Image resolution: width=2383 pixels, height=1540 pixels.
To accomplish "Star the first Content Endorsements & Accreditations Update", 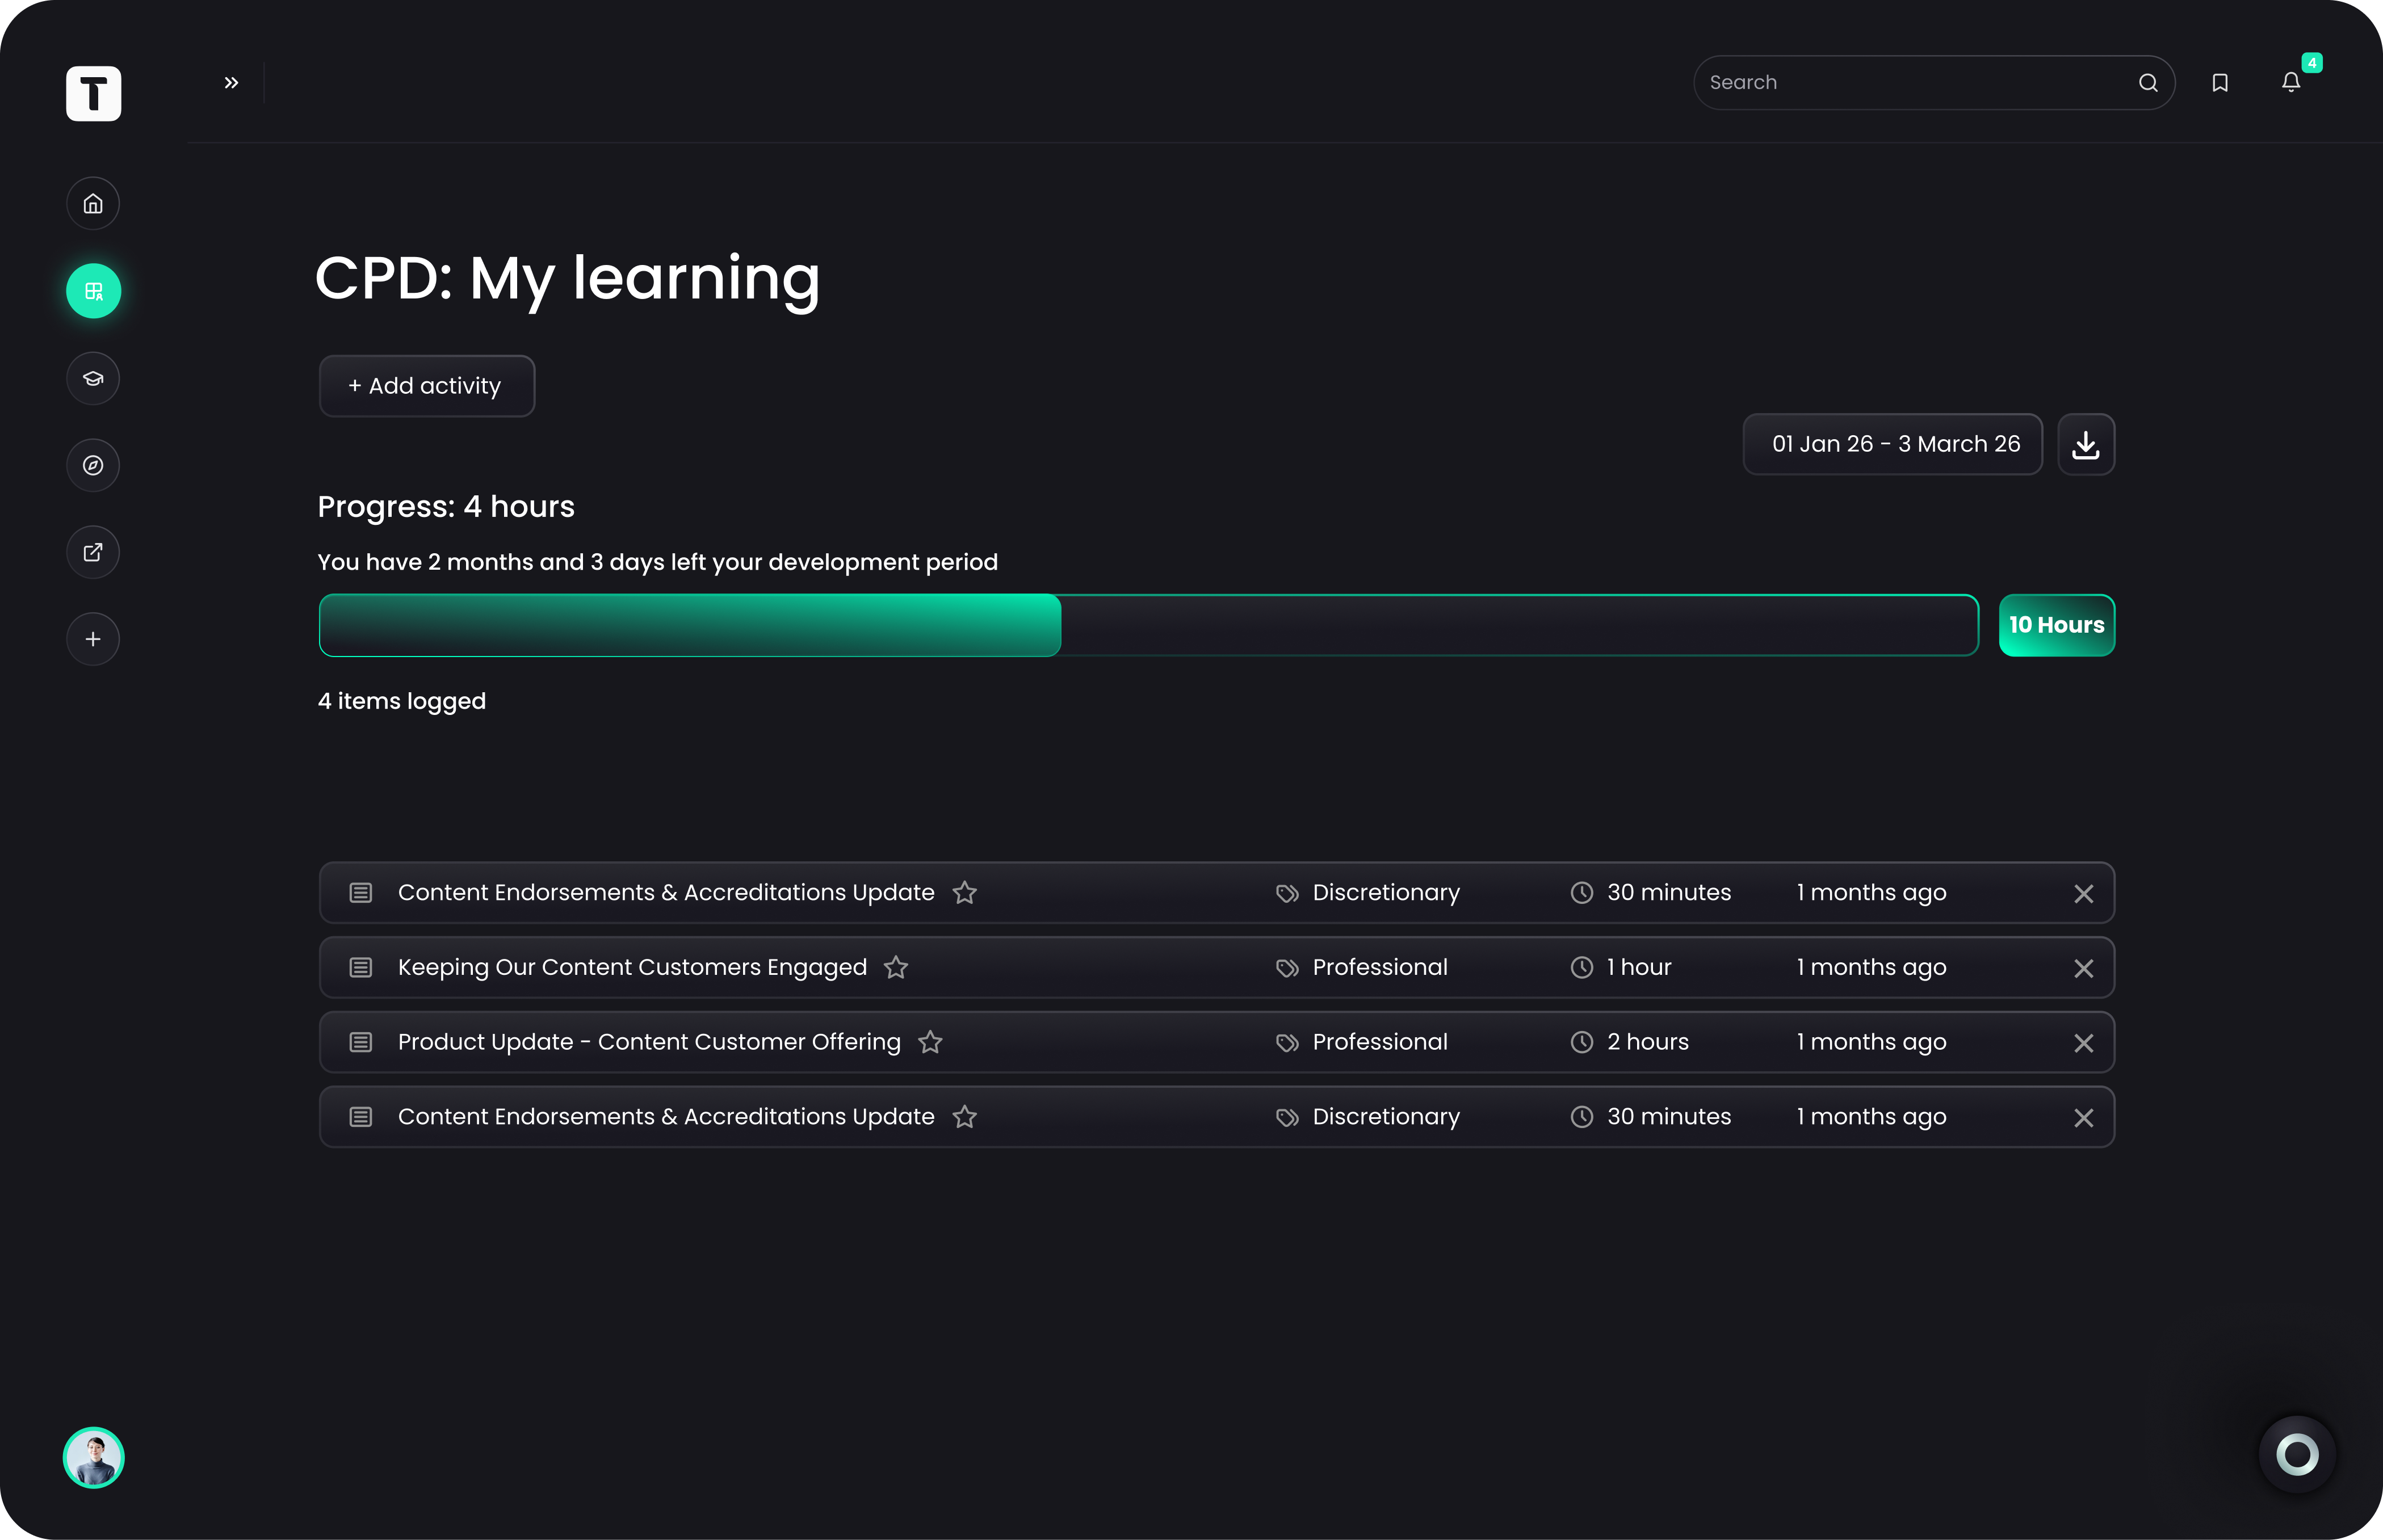I will pos(964,892).
